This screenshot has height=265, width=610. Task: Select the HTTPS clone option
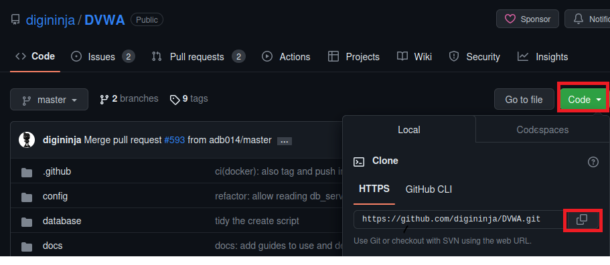point(374,189)
